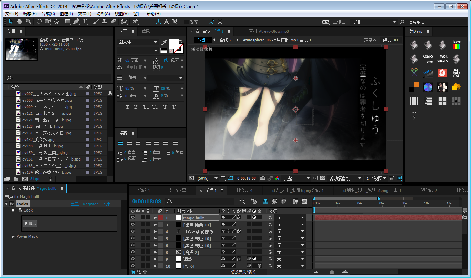Screen dimensions: 471x278
Task: Open the workspace 标准 dropdown
Action: [374, 22]
